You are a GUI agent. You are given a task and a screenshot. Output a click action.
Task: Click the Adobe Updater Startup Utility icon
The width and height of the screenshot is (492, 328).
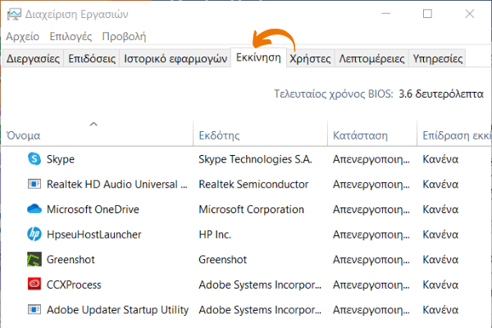point(34,309)
